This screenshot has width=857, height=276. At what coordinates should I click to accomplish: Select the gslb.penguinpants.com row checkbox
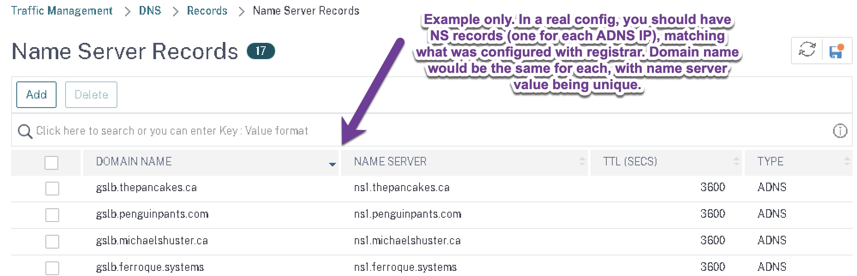[52, 215]
